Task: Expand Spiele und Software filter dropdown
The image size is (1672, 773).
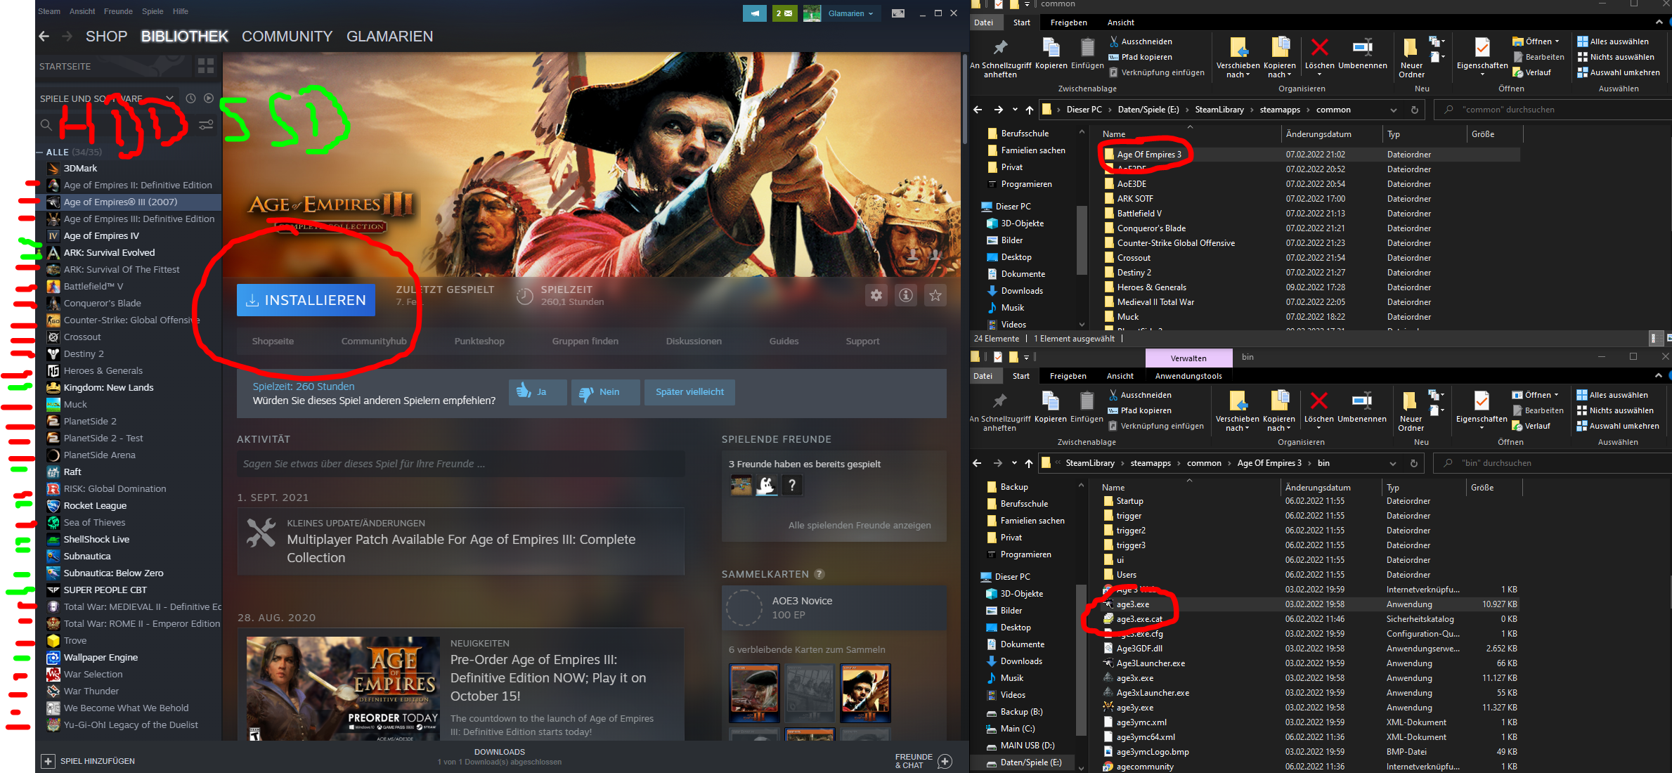Action: pos(169,98)
